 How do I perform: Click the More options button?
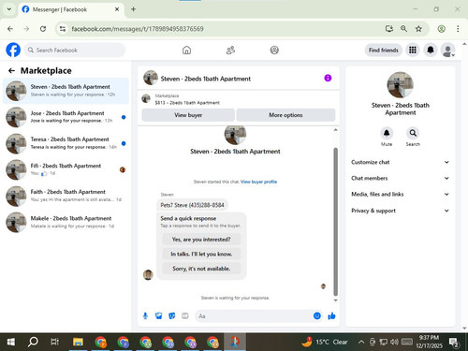pos(285,115)
